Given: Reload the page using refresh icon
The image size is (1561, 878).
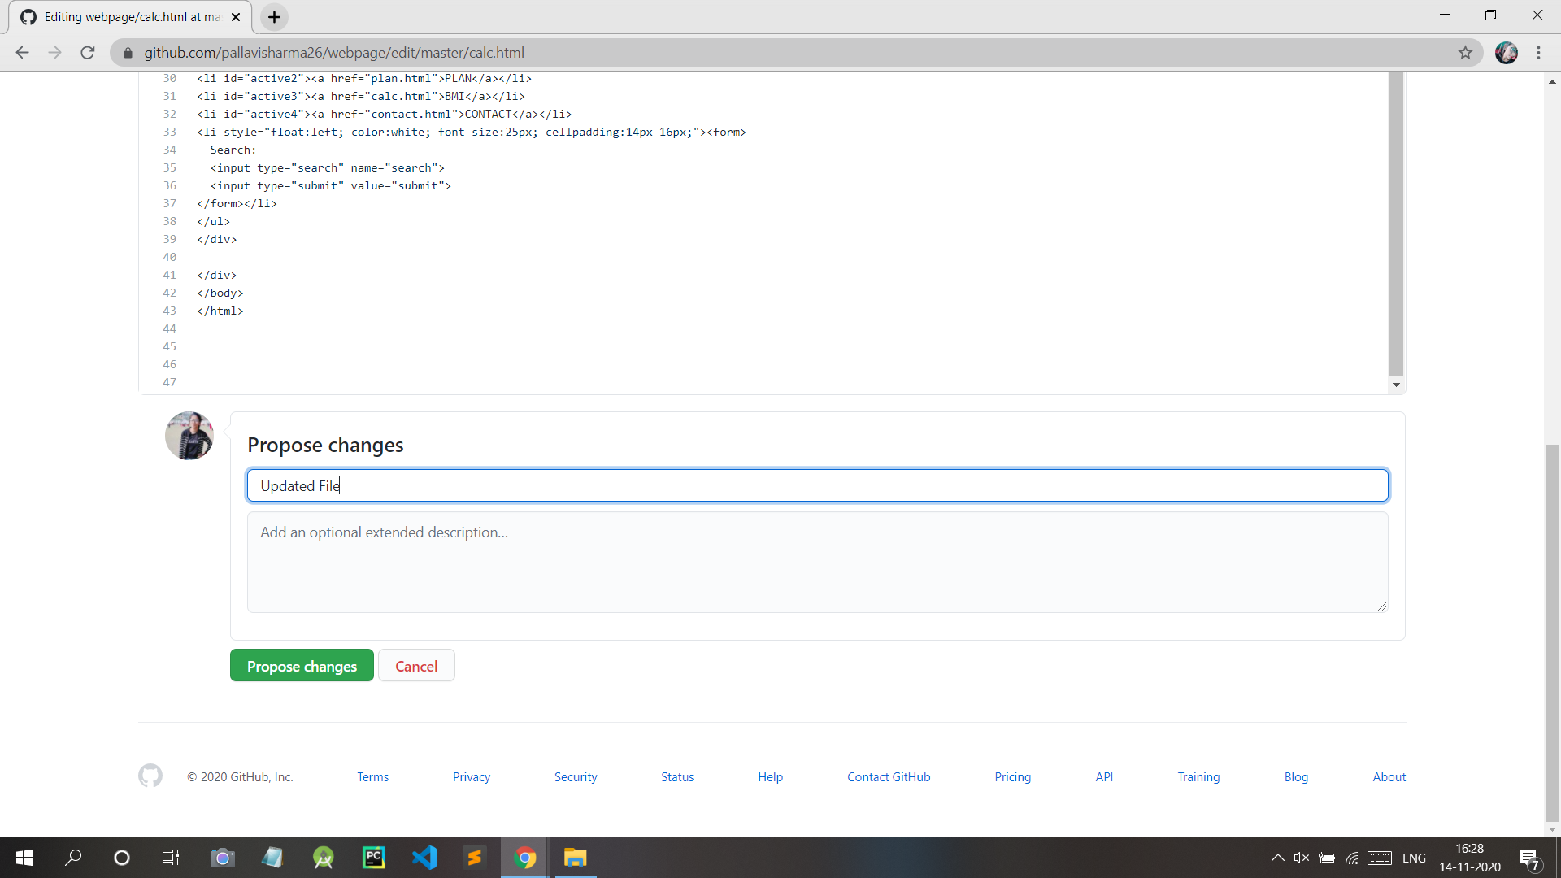Looking at the screenshot, I should point(88,53).
